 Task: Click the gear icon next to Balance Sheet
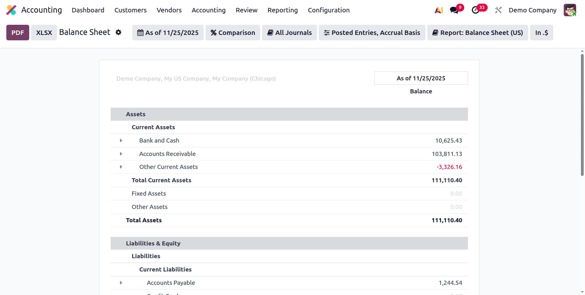[118, 32]
